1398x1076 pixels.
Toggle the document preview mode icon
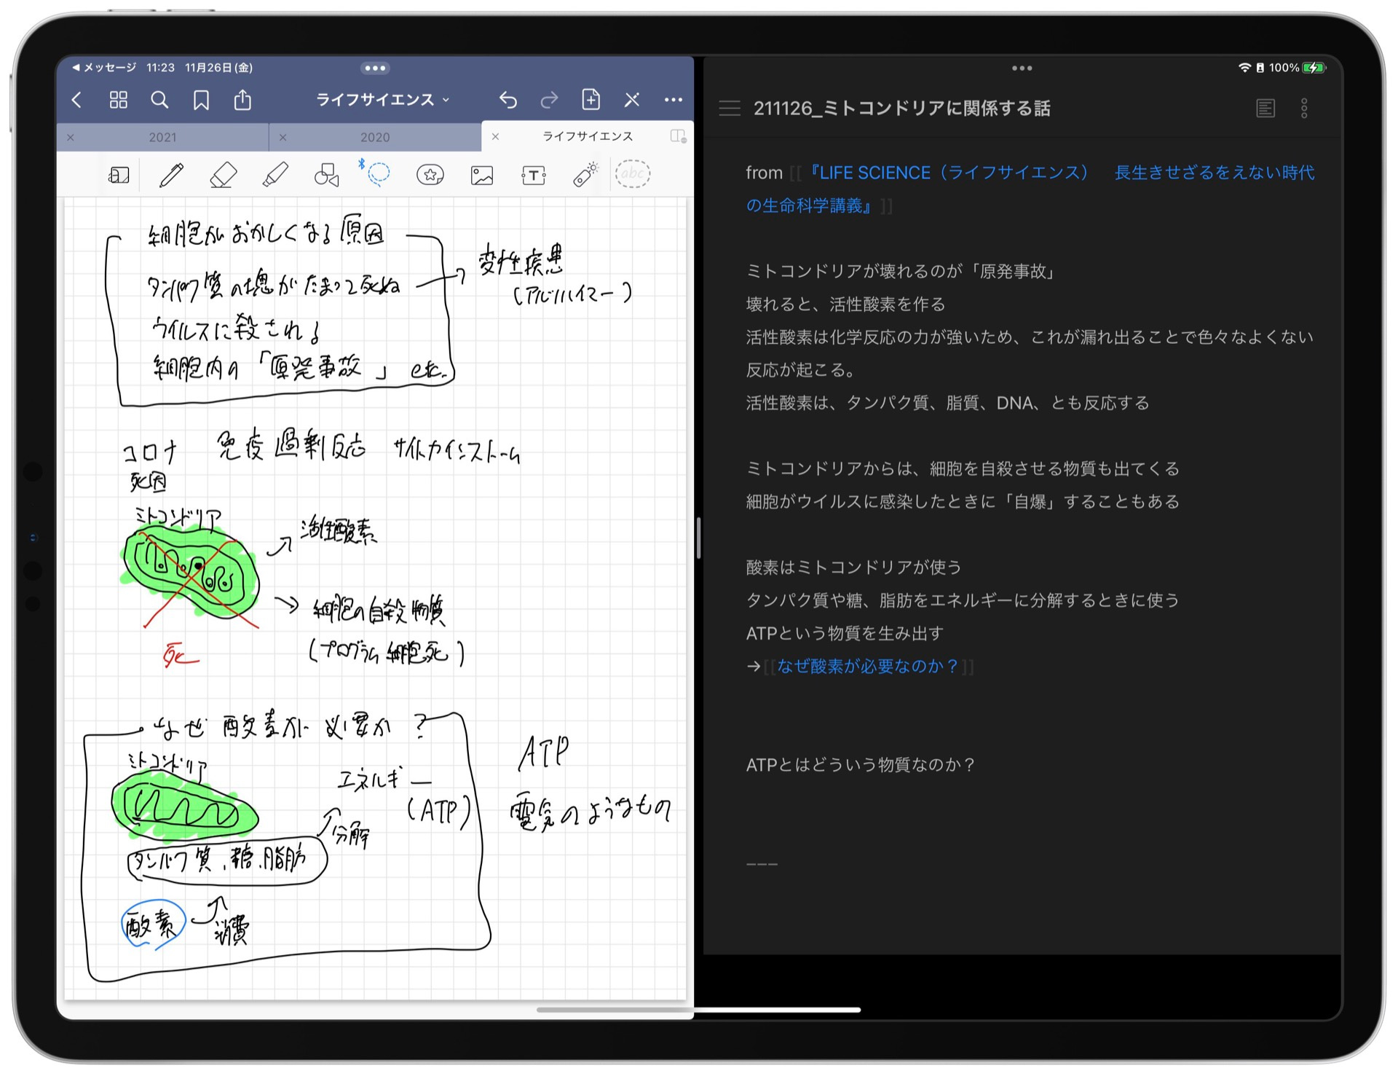click(x=1265, y=109)
